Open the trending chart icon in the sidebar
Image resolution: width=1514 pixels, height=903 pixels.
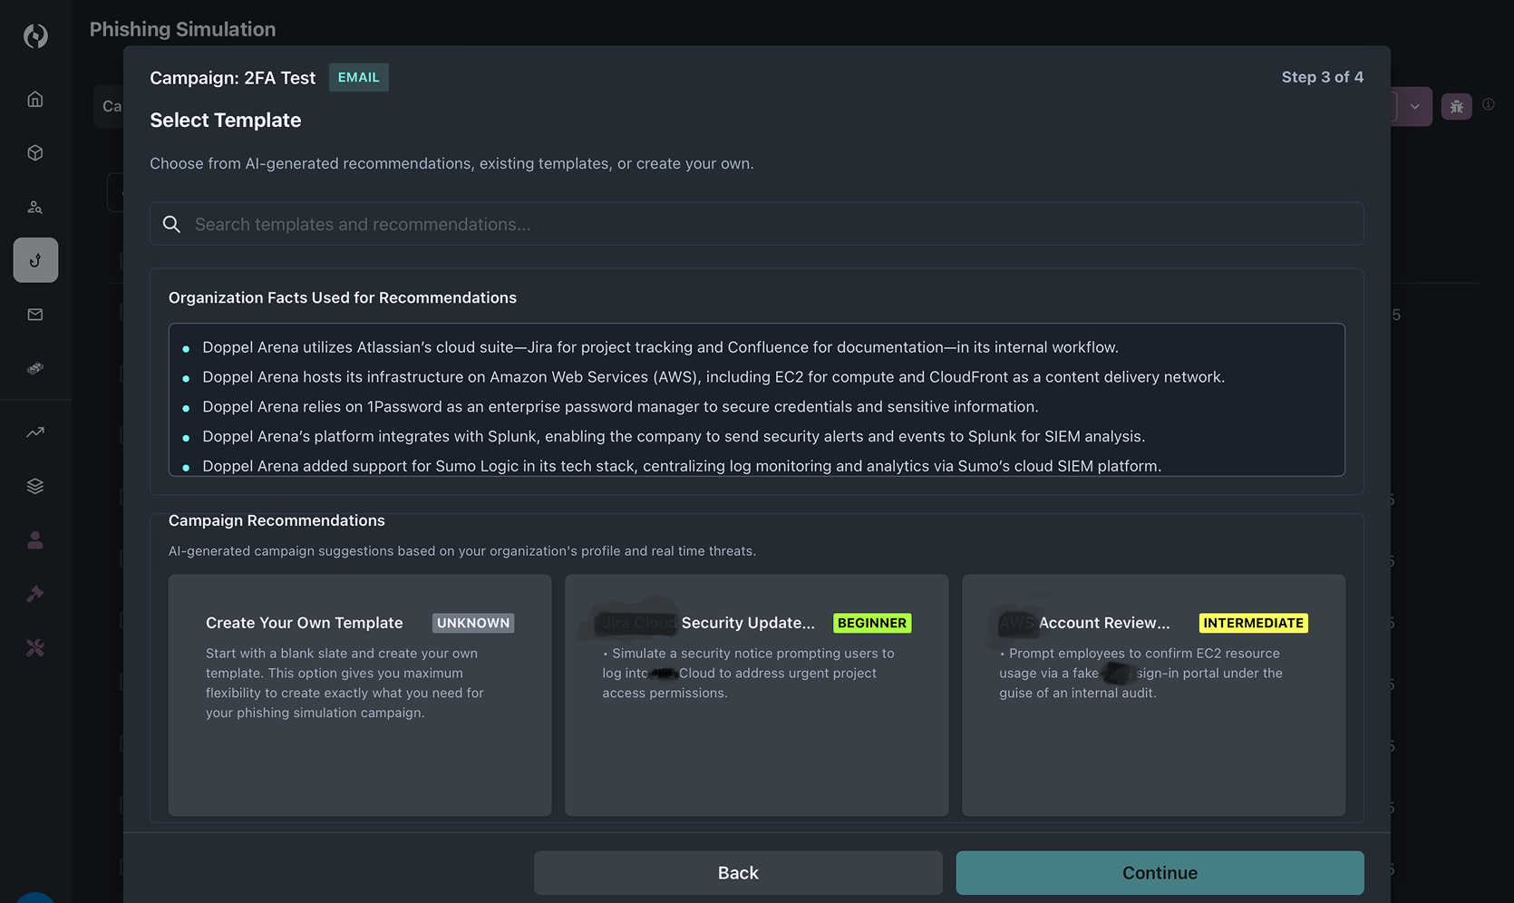[x=35, y=432]
